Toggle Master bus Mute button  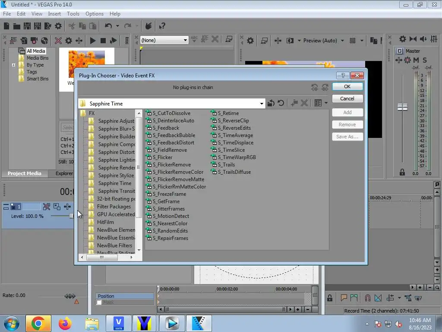point(416,60)
